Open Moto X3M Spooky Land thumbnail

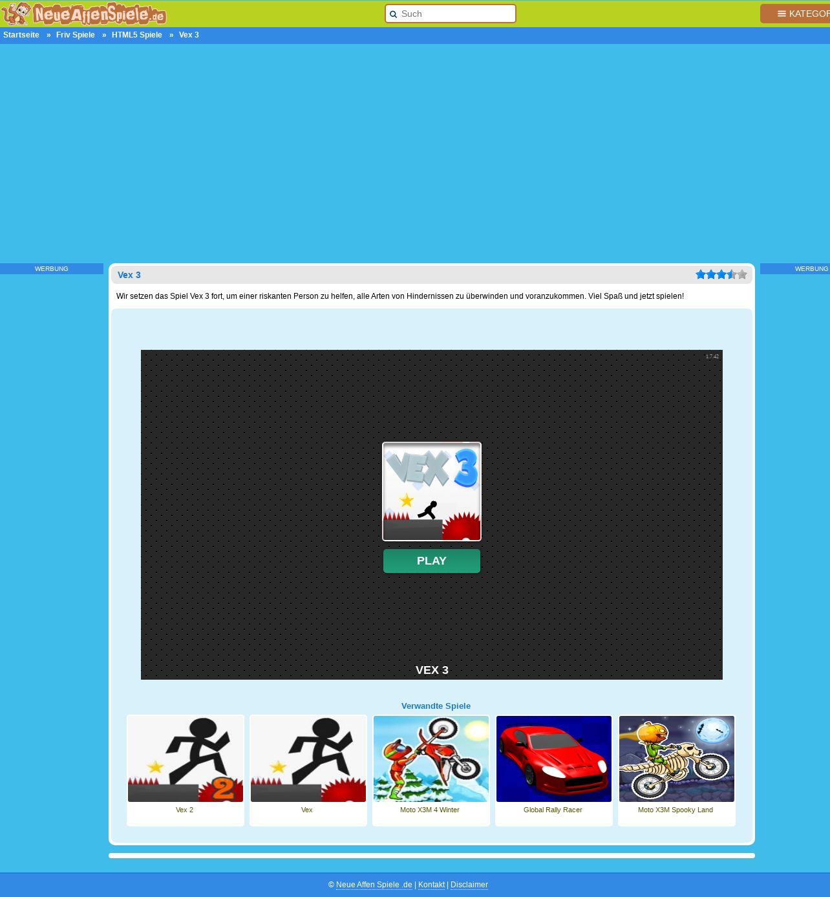[x=677, y=759]
